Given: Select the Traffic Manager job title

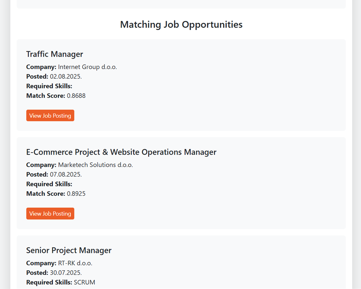Looking at the screenshot, I should [x=55, y=54].
